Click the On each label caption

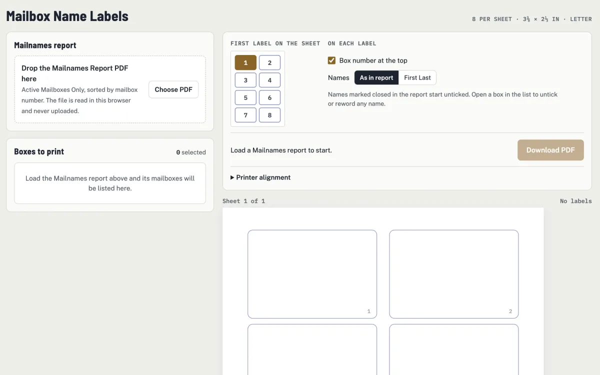(352, 43)
